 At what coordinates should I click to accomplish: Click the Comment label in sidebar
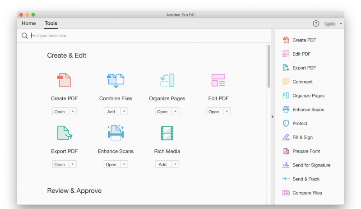tap(302, 82)
